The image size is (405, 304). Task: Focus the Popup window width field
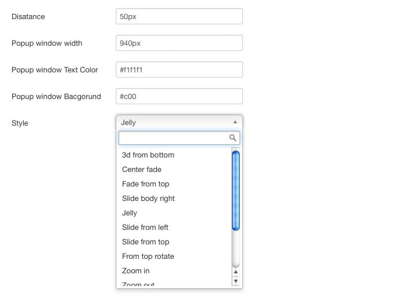tap(179, 43)
